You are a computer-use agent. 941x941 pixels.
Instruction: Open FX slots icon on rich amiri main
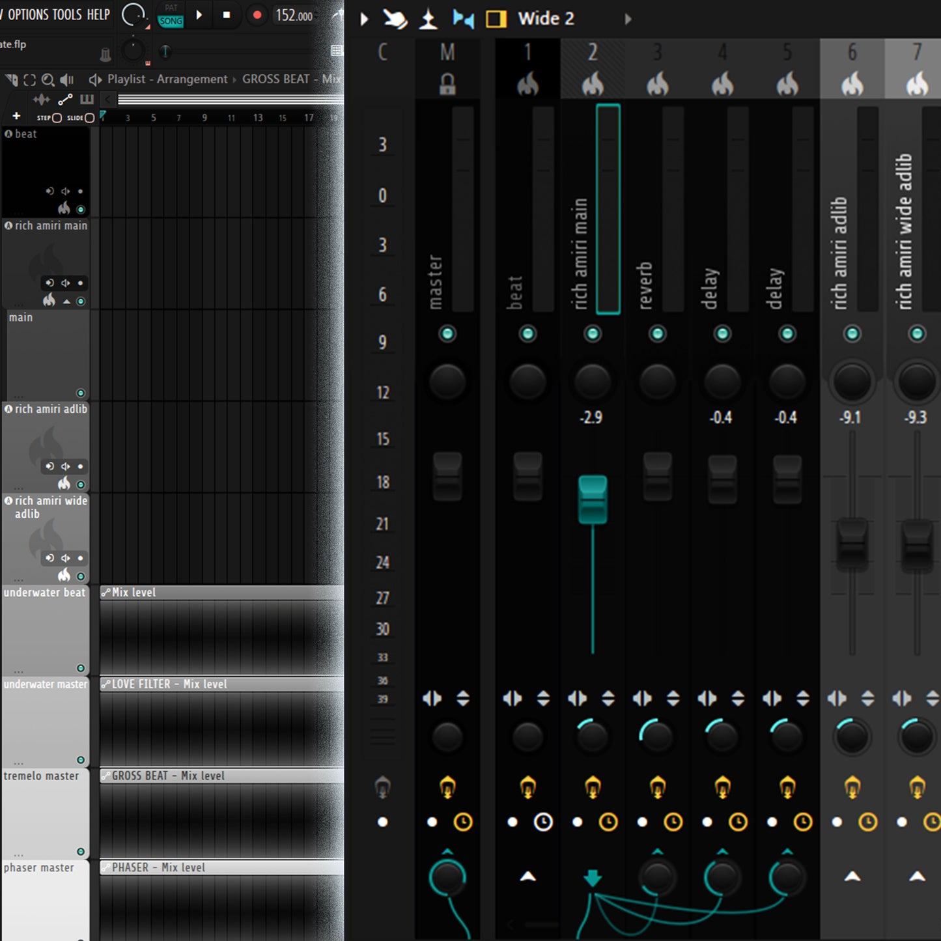click(593, 787)
